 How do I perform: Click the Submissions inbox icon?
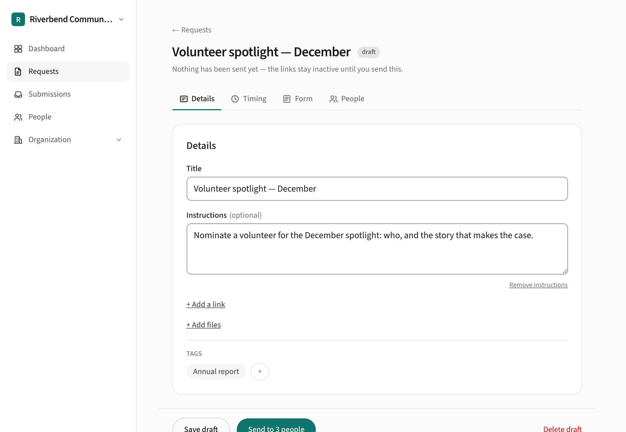18,94
